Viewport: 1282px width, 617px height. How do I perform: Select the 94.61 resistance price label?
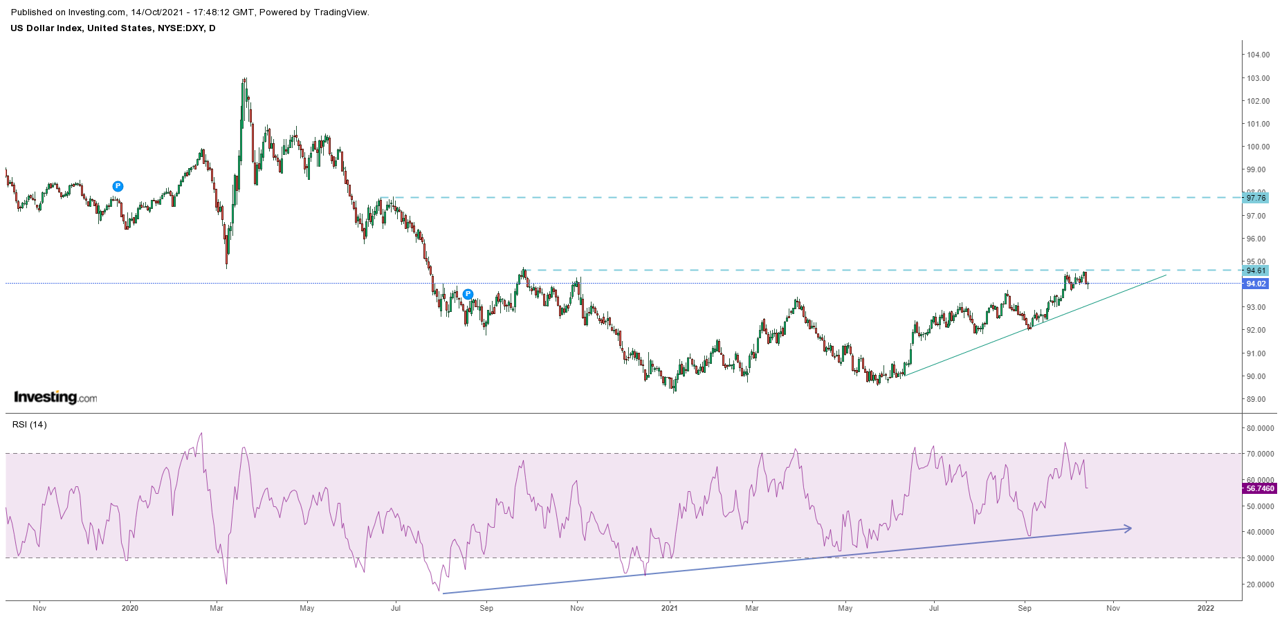click(x=1256, y=270)
